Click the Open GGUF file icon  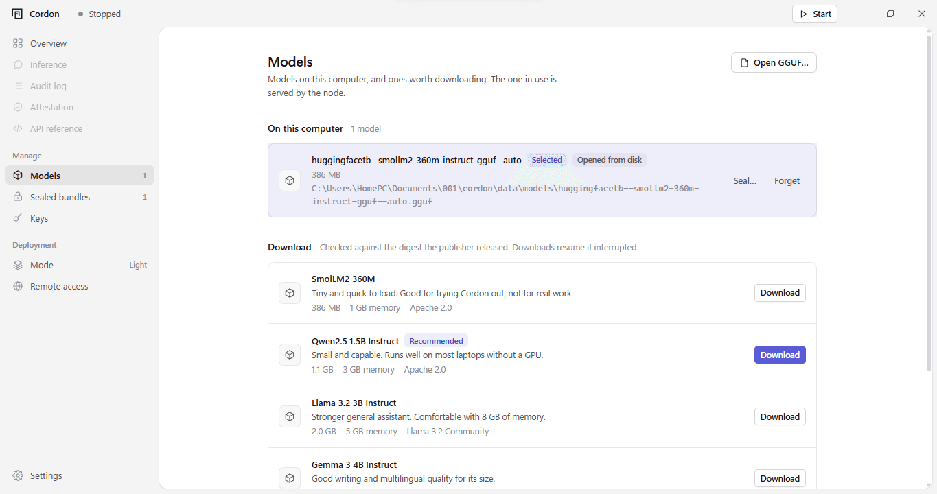744,62
